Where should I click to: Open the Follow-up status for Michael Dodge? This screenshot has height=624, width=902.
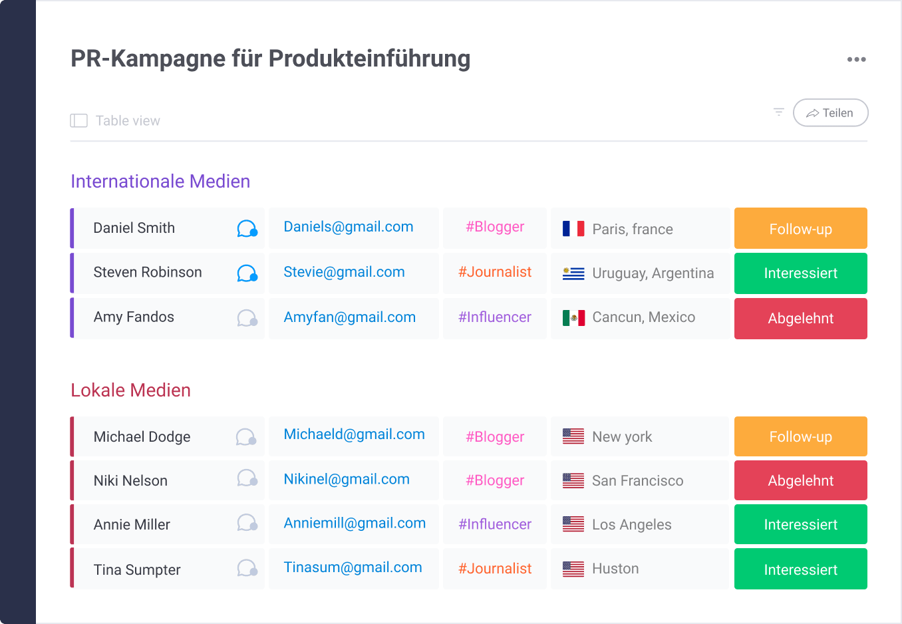tap(800, 436)
